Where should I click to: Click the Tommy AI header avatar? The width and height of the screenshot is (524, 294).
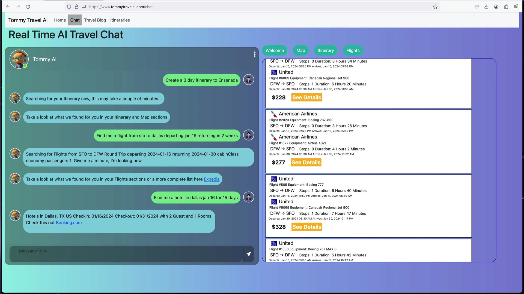19,59
